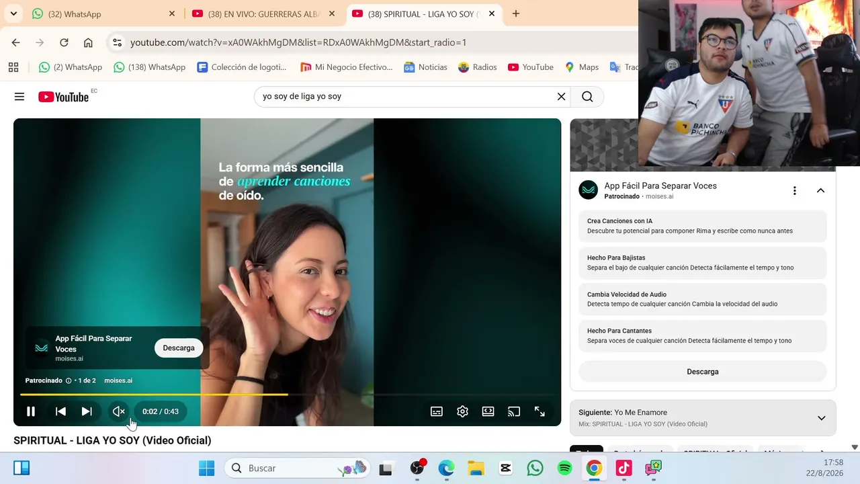
Task: Open the browser tab search dropdown
Action: (13, 13)
